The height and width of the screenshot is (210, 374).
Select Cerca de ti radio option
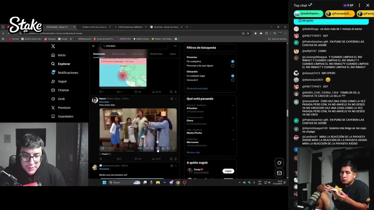(233, 80)
